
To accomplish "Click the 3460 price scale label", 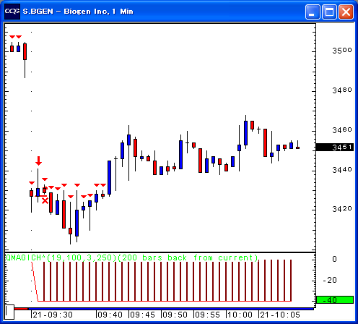I will coord(342,130).
